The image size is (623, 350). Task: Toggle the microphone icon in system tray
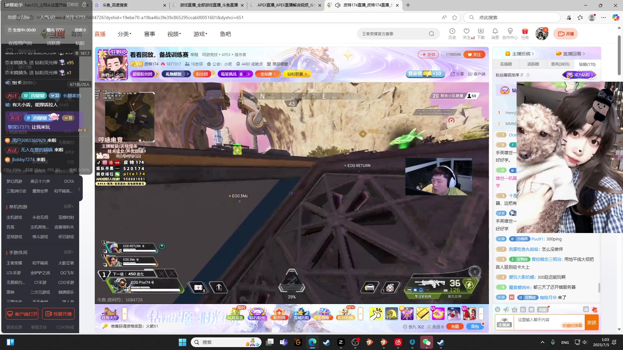coord(553,342)
